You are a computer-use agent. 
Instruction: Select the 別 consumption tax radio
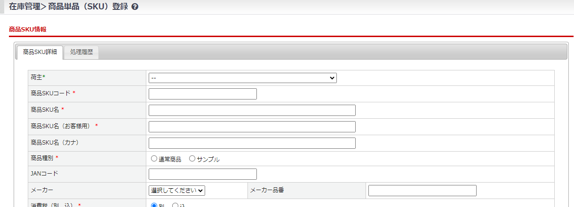tap(154, 205)
